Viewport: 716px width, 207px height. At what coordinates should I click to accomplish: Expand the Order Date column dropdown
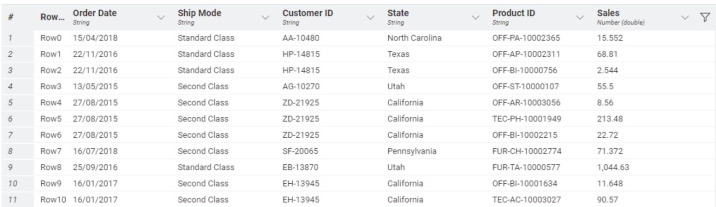pos(161,18)
